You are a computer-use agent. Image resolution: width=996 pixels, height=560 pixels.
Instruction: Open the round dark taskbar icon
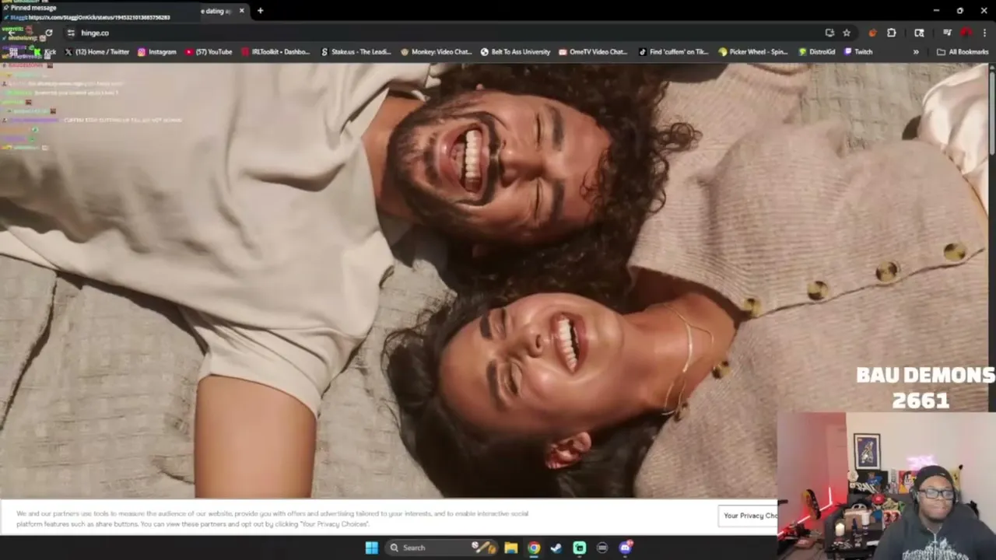[x=602, y=548]
